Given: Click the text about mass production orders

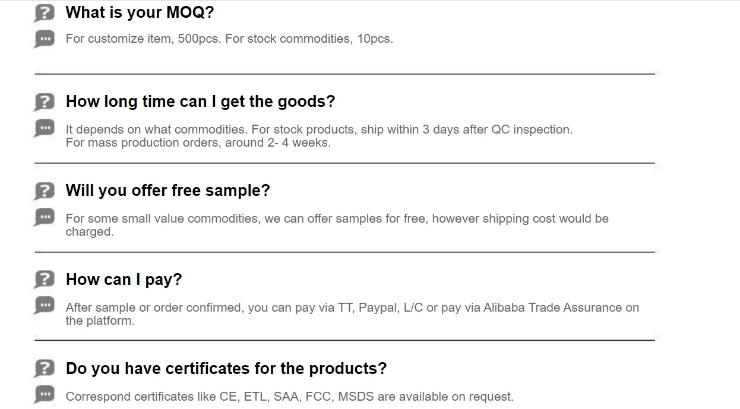Looking at the screenshot, I should click(x=198, y=142).
